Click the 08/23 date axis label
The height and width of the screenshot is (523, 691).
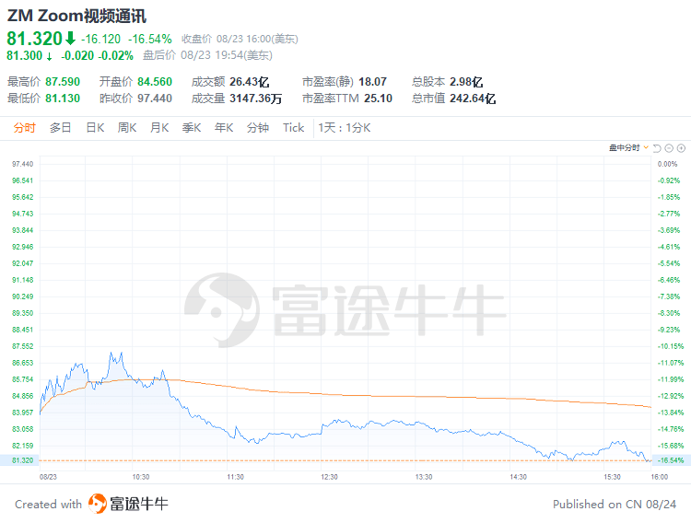tap(48, 477)
